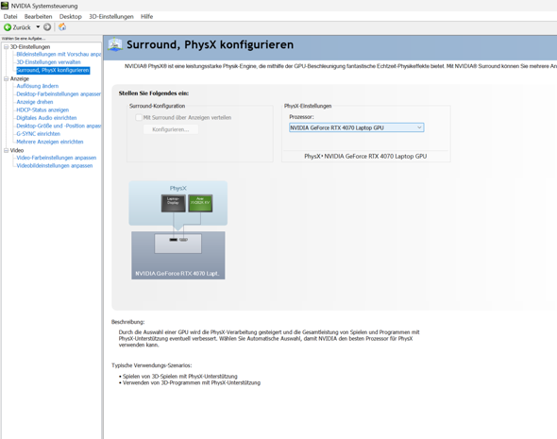Screen dimensions: 557x439
Task: Select Videobildeinstellungen anpassen in tree
Action: point(55,166)
